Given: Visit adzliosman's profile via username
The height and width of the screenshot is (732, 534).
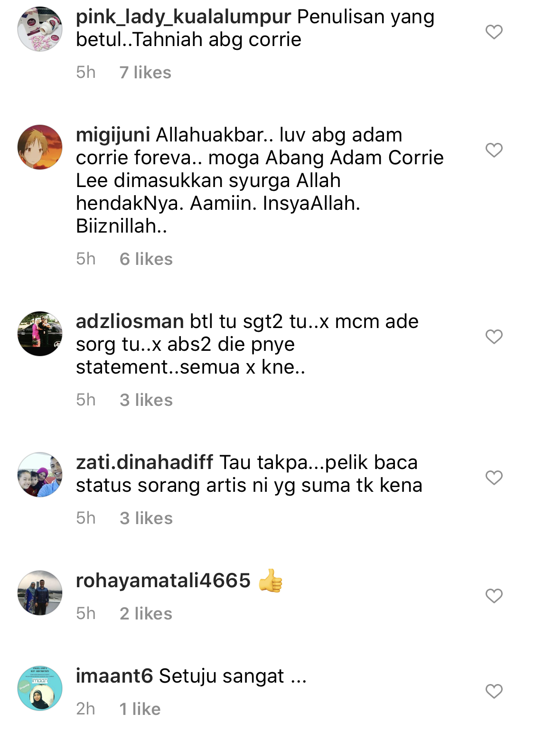Looking at the screenshot, I should point(130,321).
